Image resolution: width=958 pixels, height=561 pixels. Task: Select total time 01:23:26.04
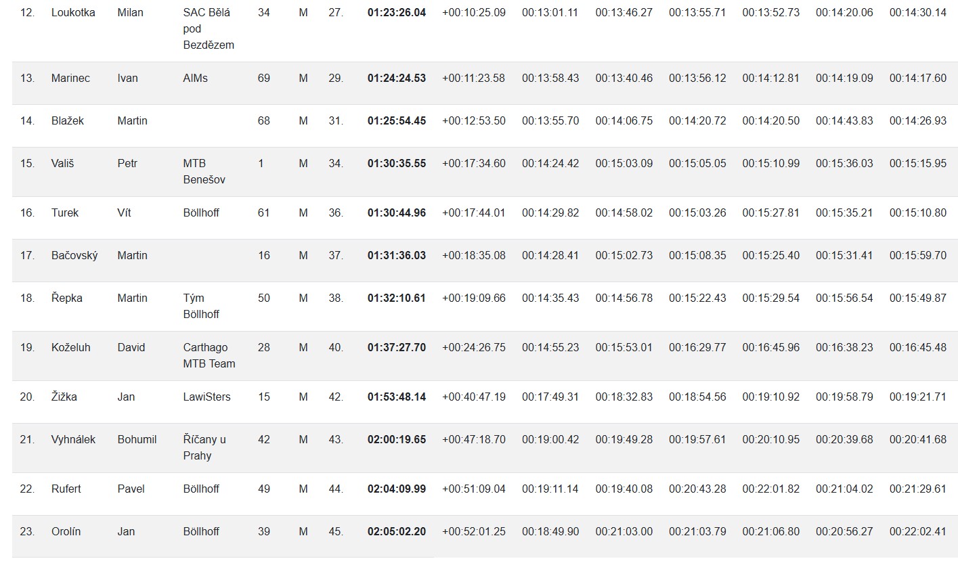(x=397, y=13)
